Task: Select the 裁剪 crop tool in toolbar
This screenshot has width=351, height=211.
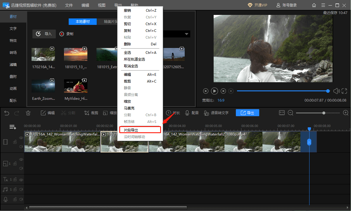Action: tap(91, 113)
